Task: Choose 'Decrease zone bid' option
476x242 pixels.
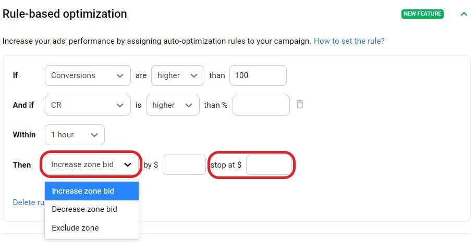Action: tap(92, 209)
